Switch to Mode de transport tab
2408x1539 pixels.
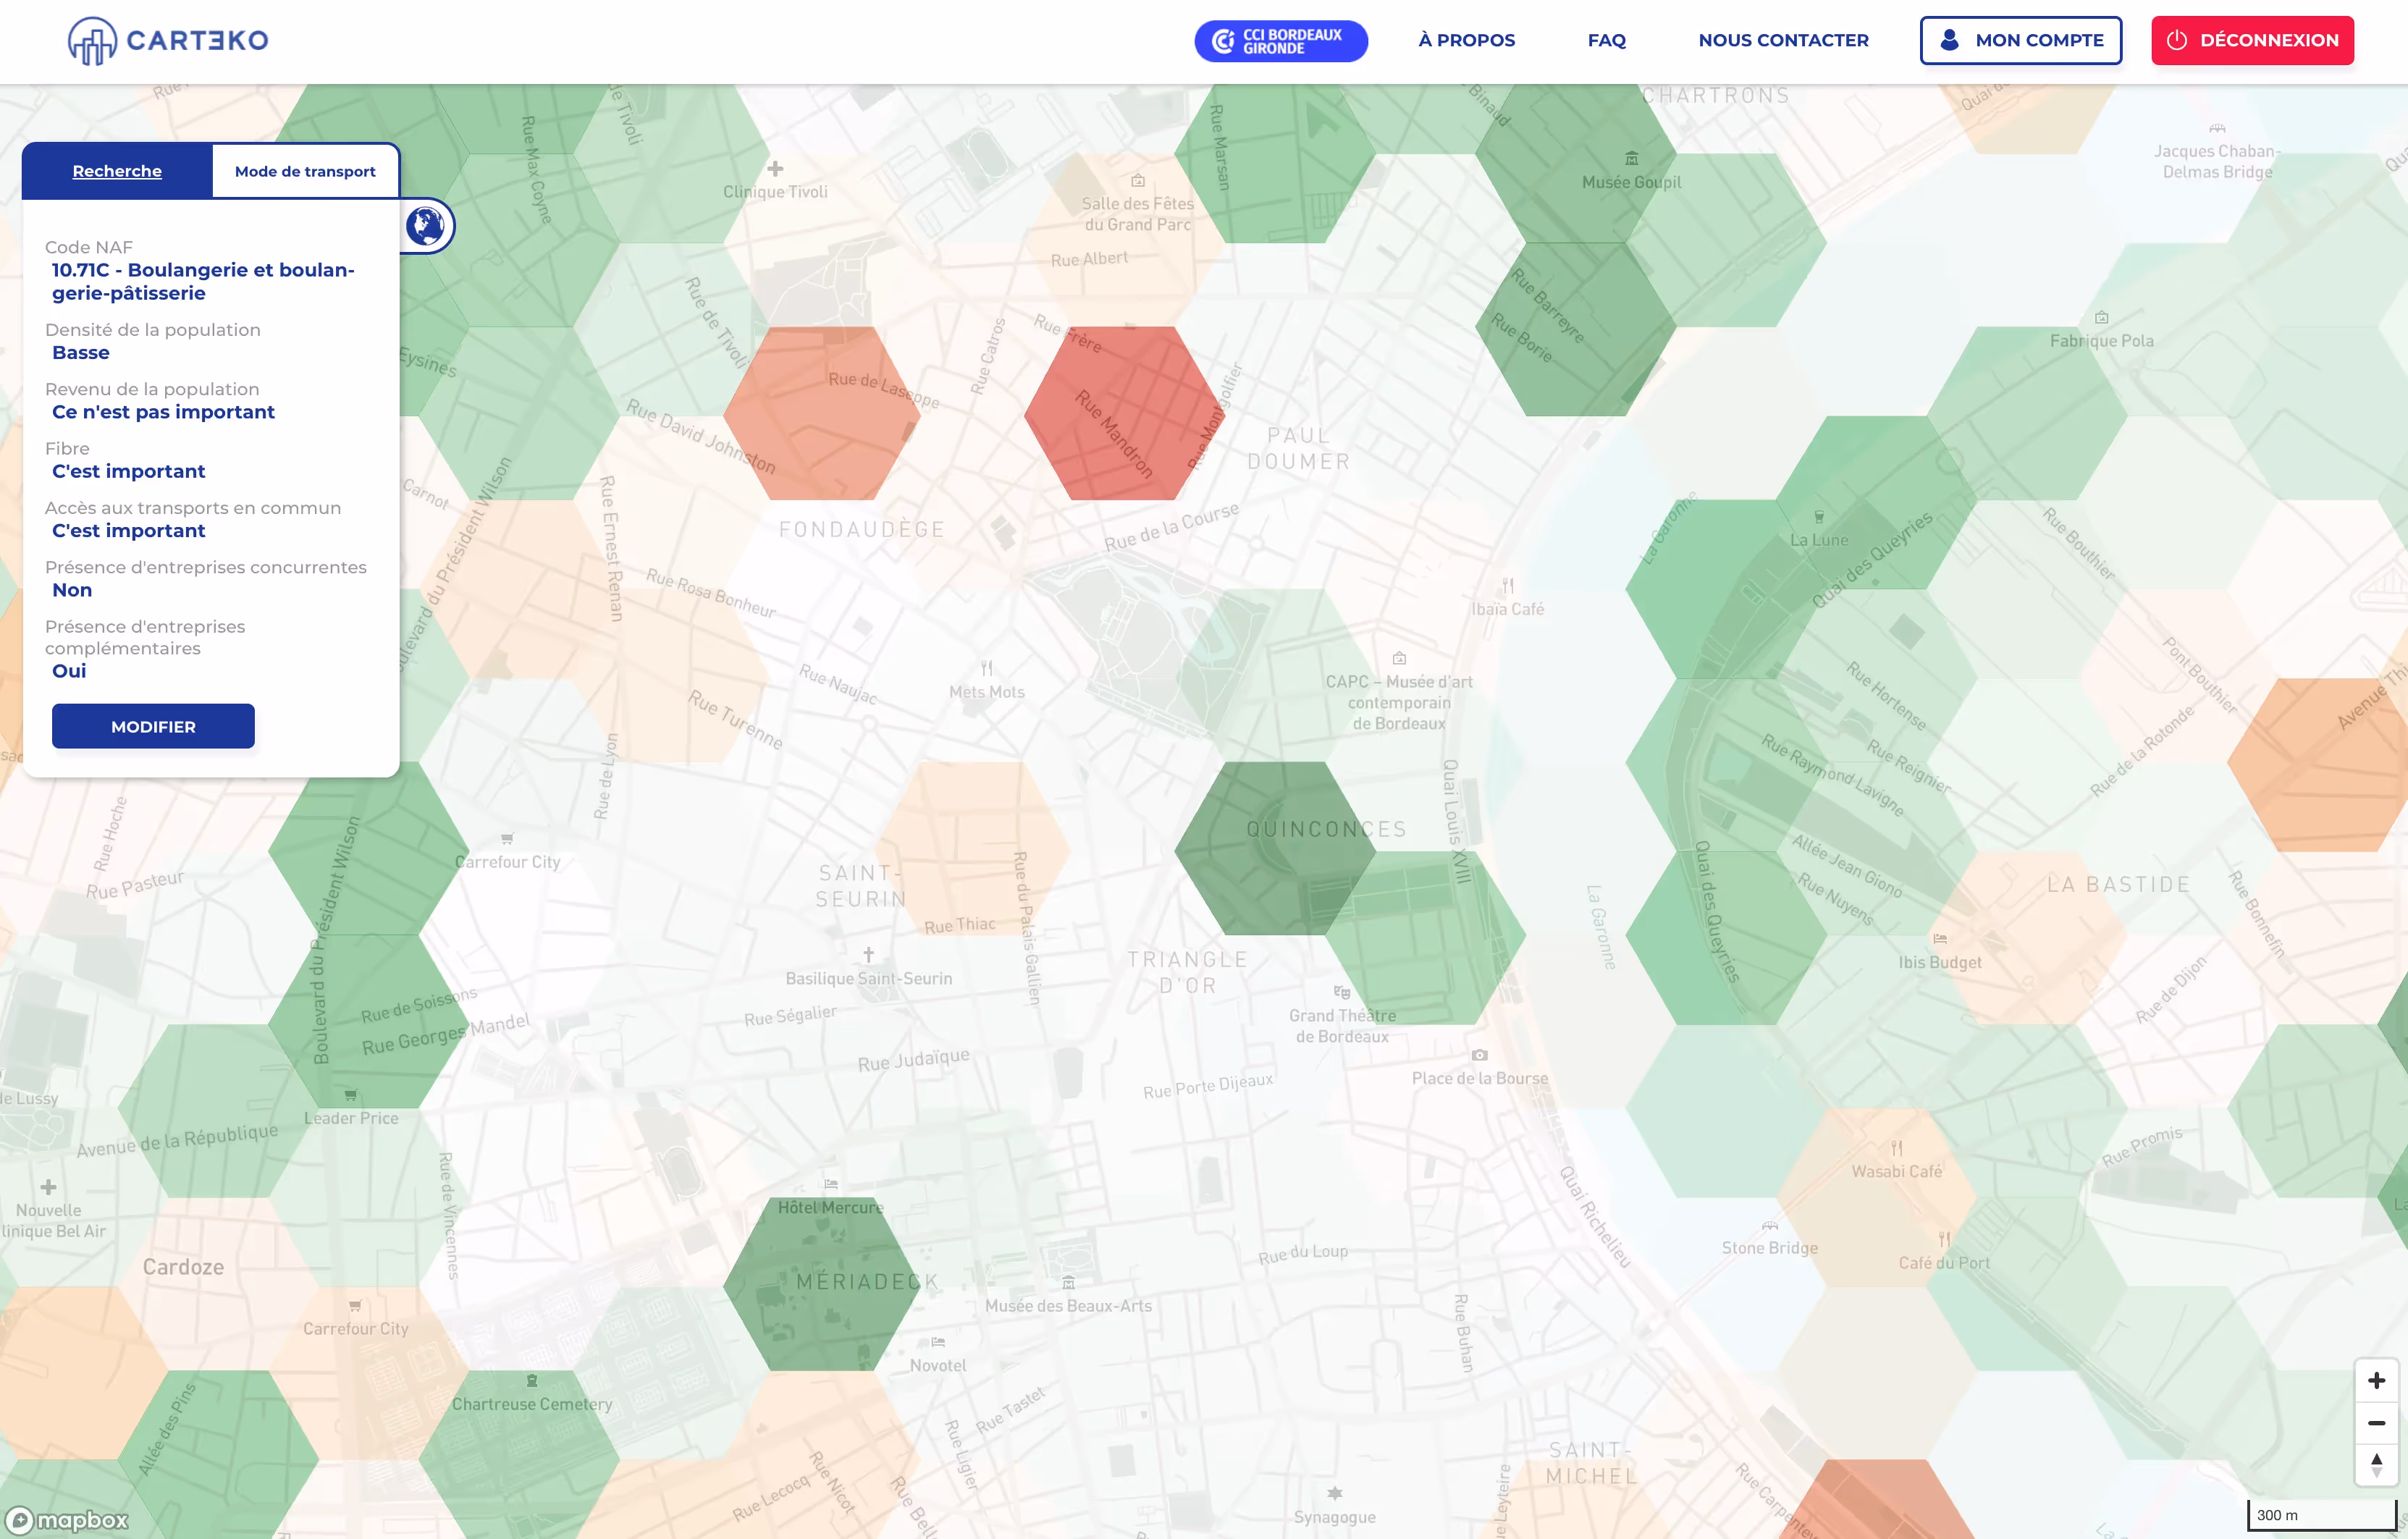(x=305, y=171)
